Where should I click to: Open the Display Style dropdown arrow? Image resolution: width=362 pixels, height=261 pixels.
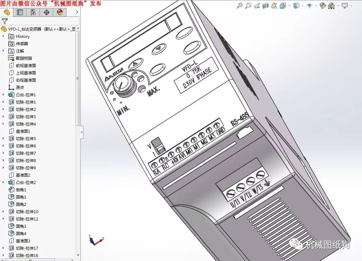tap(303, 6)
